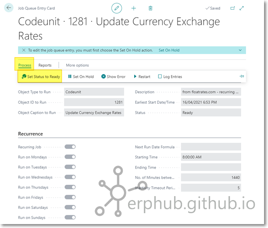Switch to the Reports tab
The width and height of the screenshot is (268, 228).
45,66
